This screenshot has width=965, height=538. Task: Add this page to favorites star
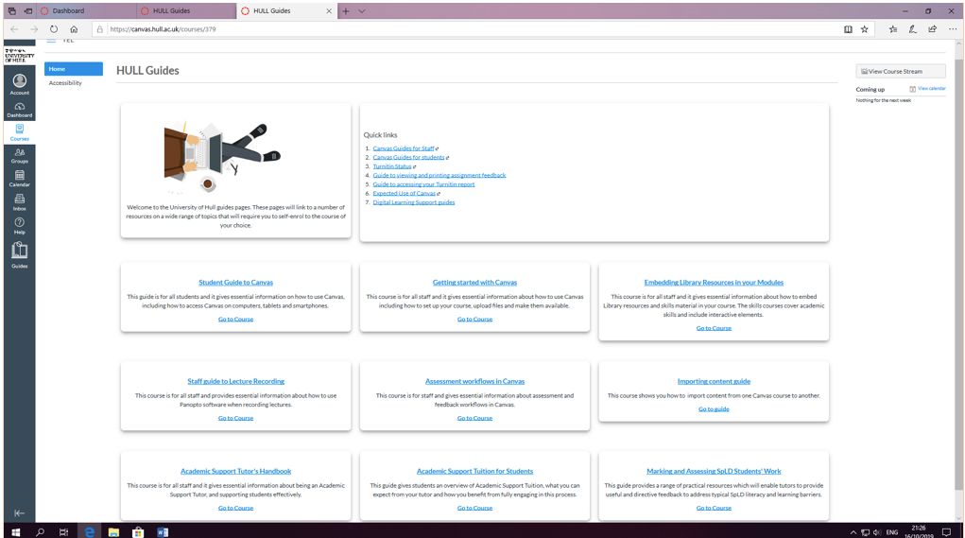tap(865, 29)
